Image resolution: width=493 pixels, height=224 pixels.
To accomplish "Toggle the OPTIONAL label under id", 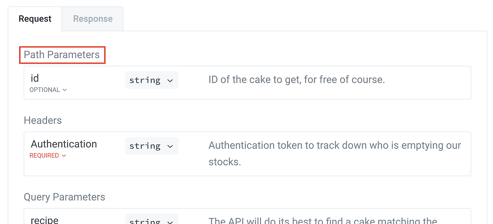I will click(45, 90).
